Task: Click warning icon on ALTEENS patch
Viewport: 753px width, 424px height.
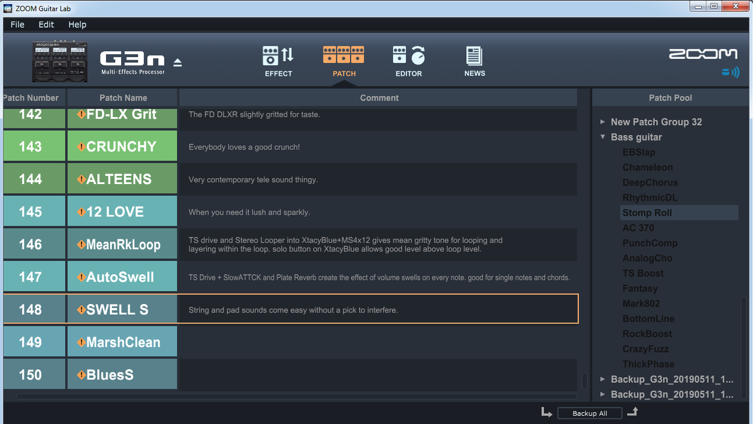Action: pyautogui.click(x=81, y=179)
